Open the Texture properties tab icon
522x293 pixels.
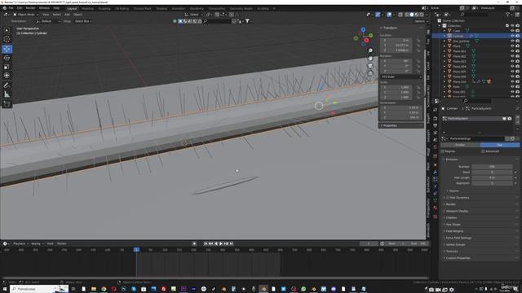click(x=435, y=216)
